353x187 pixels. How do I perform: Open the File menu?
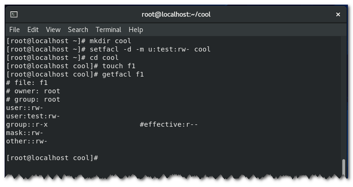[x=14, y=30]
